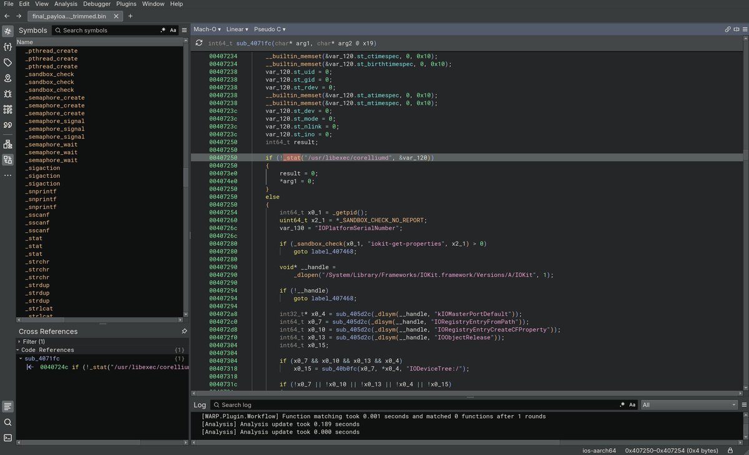Open the Cross References sidebar icon

click(x=7, y=160)
